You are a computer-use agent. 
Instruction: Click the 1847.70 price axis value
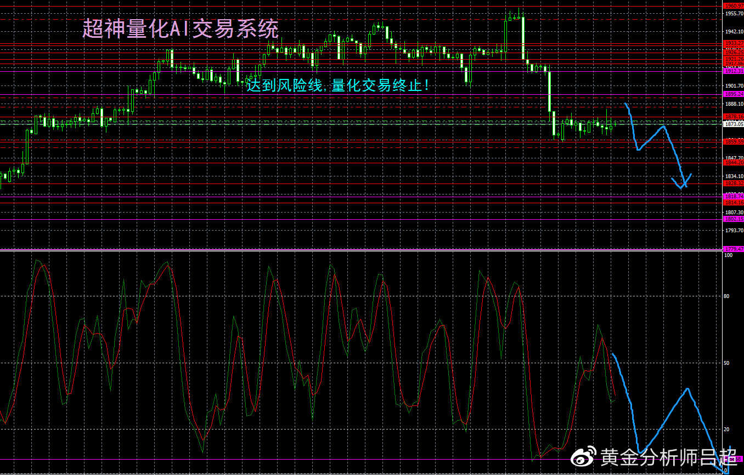(x=734, y=158)
